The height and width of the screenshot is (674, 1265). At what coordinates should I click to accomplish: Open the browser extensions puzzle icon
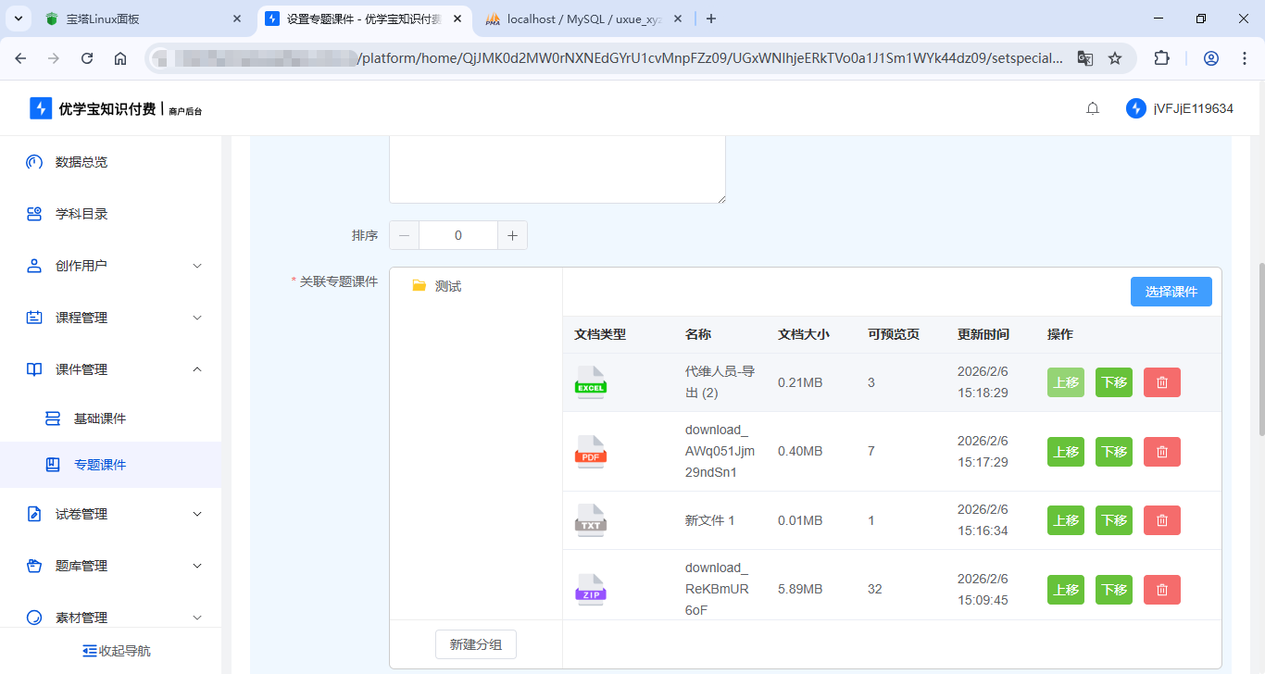click(1161, 58)
